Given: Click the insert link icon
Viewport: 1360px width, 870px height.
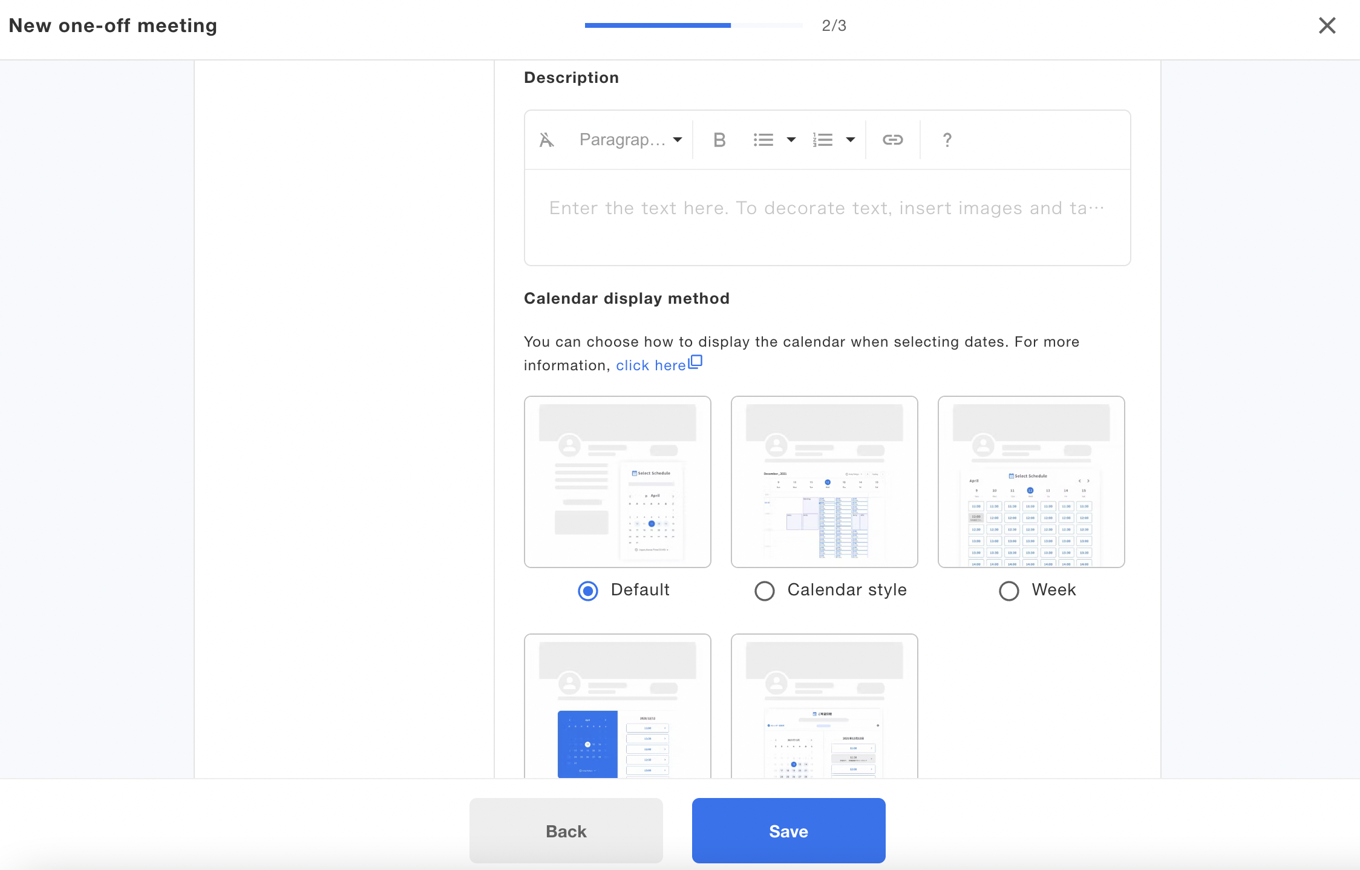Looking at the screenshot, I should (892, 140).
